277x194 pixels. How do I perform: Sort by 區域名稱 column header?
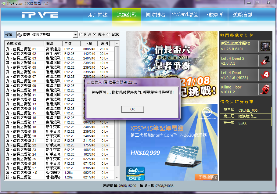[x=24, y=43]
